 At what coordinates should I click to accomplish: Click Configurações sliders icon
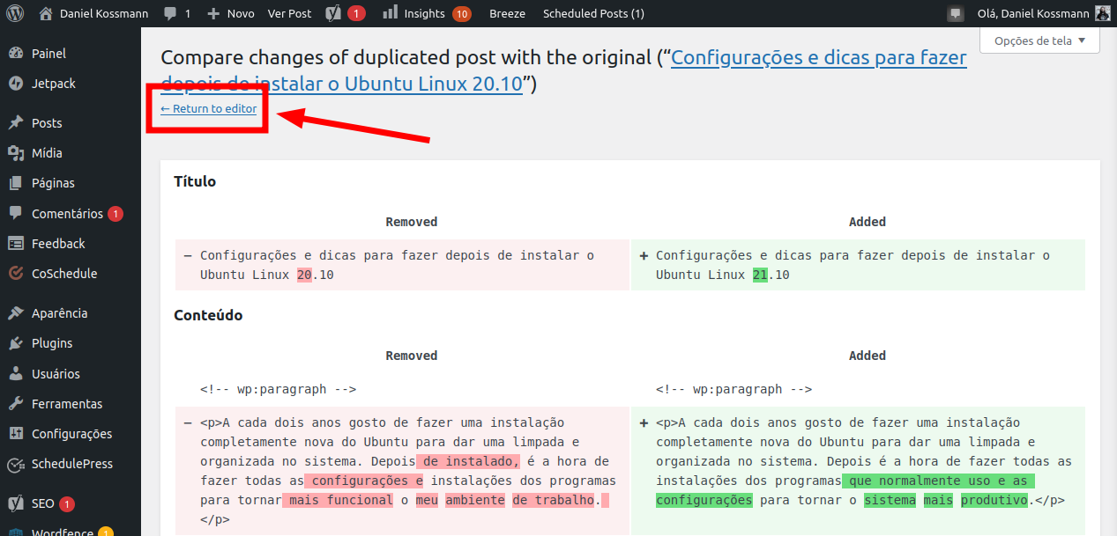click(16, 434)
